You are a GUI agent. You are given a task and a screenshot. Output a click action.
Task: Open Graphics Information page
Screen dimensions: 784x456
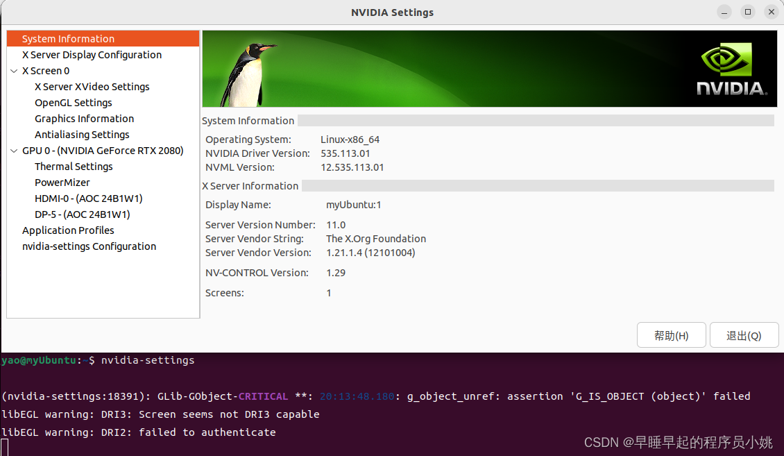(85, 119)
